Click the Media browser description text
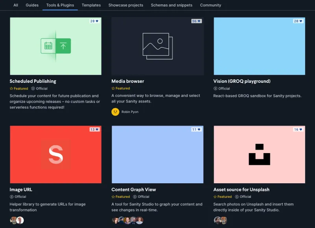 click(156, 98)
